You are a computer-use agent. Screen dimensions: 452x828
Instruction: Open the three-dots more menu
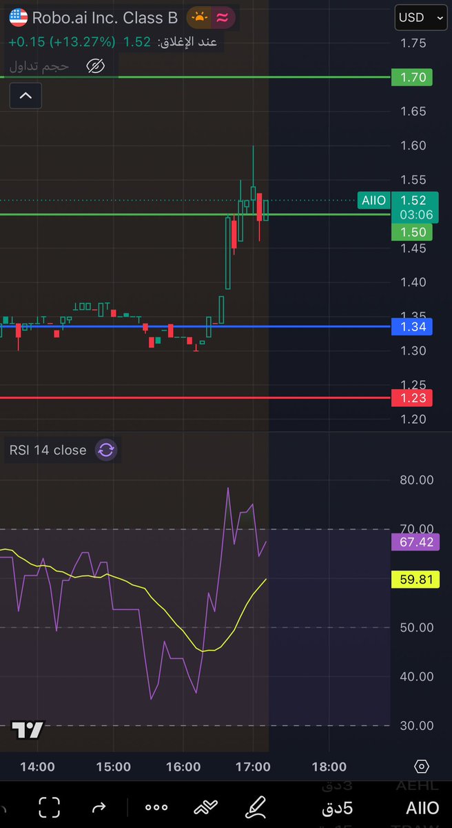(x=156, y=807)
